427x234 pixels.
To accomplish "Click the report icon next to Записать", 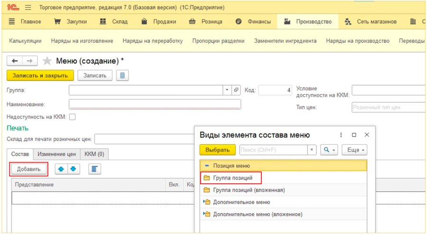I will pyautogui.click(x=122, y=76).
